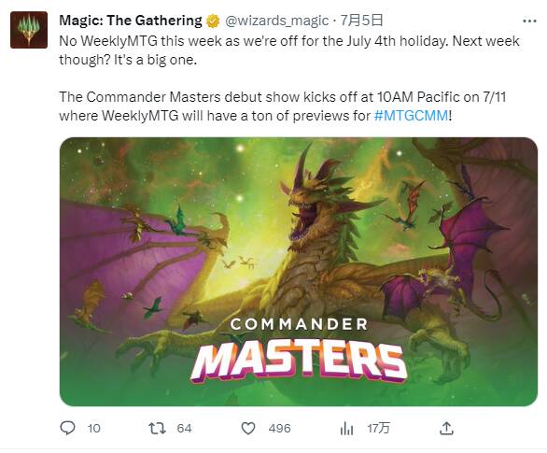Screen dimensions: 547x453
Task: Open the reply comment bubble icon
Action: point(68,428)
